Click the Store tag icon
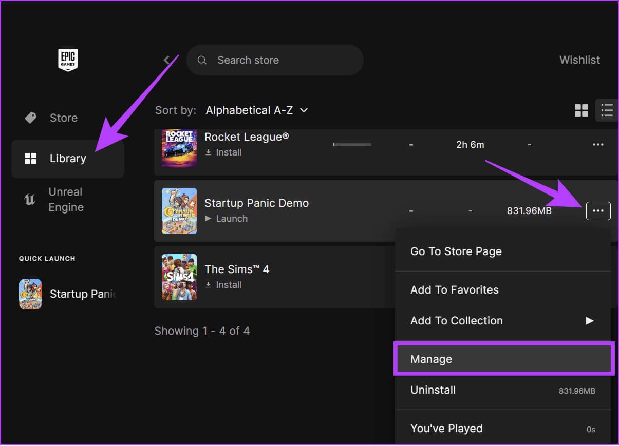The width and height of the screenshot is (619, 446). coord(30,118)
